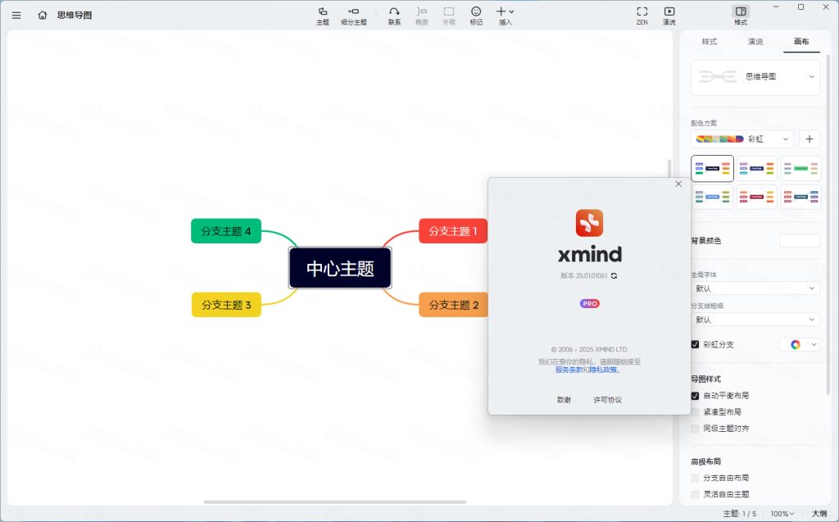Open the hamburger menu
839x522 pixels.
(x=16, y=15)
